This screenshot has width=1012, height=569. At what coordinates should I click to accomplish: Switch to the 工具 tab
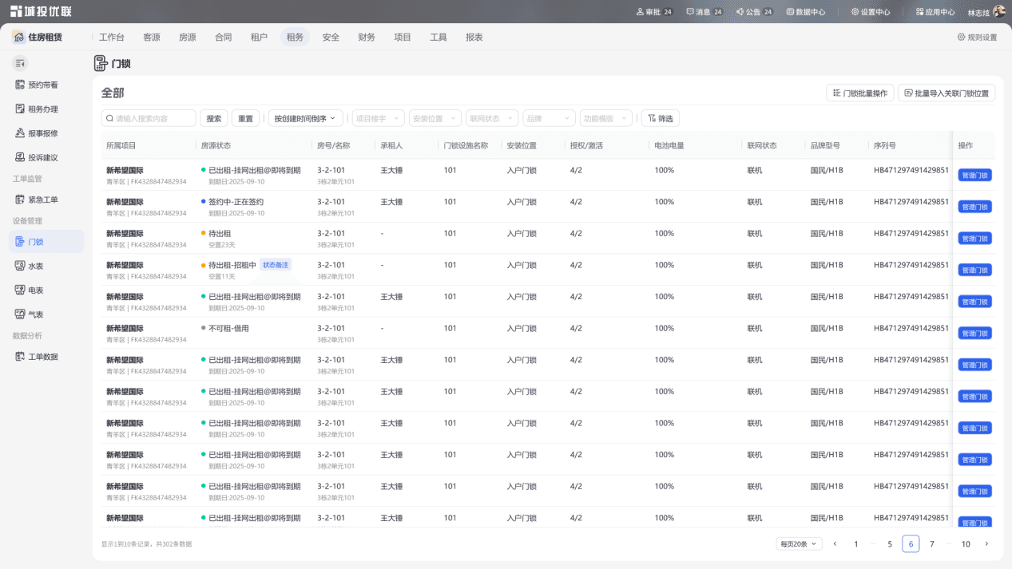[439, 38]
